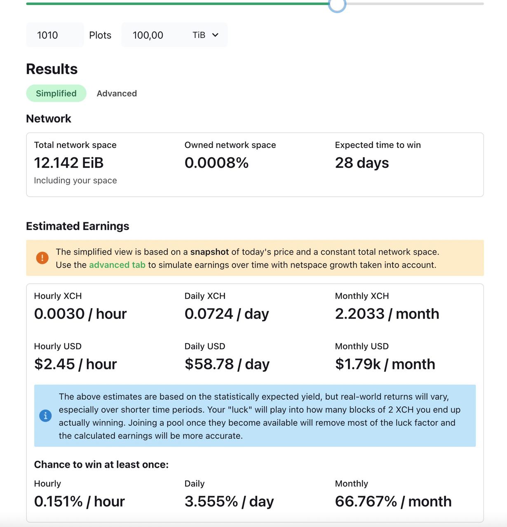Open the 'advanced tab' green link
This screenshot has width=507, height=527.
(x=117, y=265)
